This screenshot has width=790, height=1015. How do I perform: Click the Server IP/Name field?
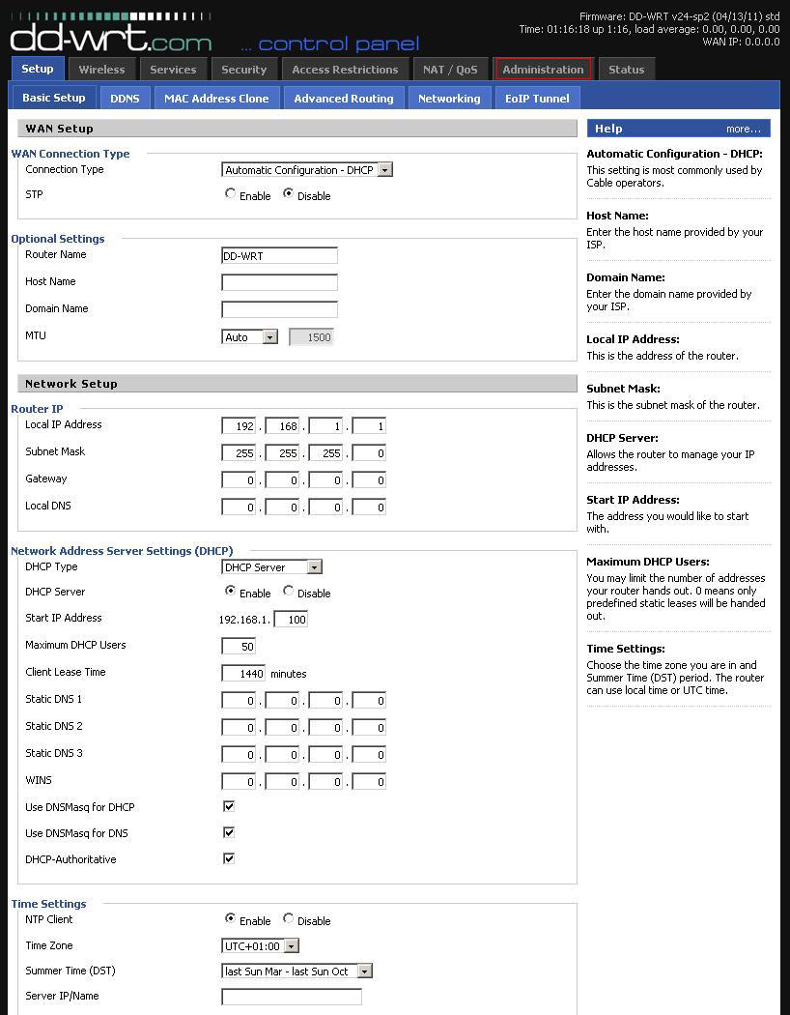pyautogui.click(x=292, y=997)
